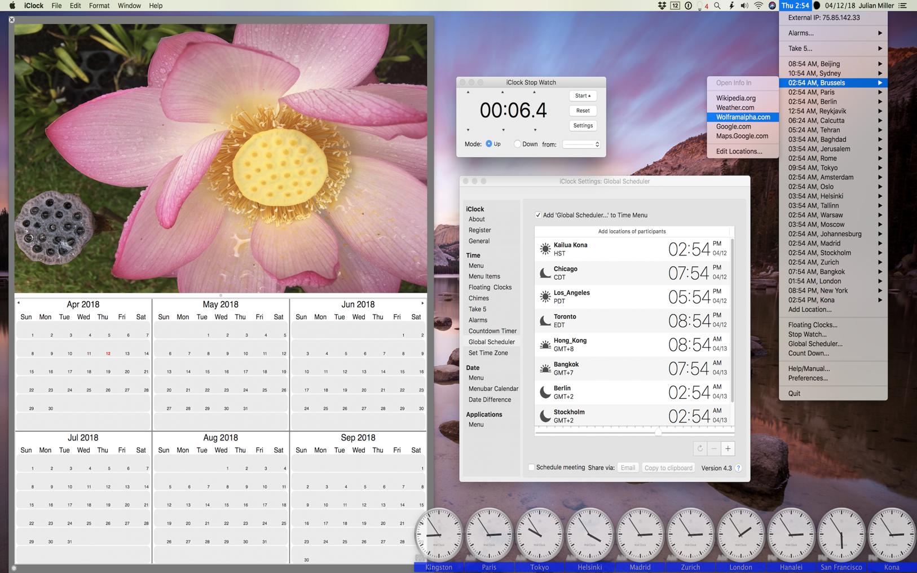Viewport: 917px width, 573px height.
Task: Choose Global Scheduler... in the time menu
Action: tap(833, 344)
